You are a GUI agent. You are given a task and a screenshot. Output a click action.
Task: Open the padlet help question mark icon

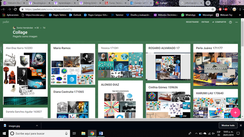tap(230, 22)
